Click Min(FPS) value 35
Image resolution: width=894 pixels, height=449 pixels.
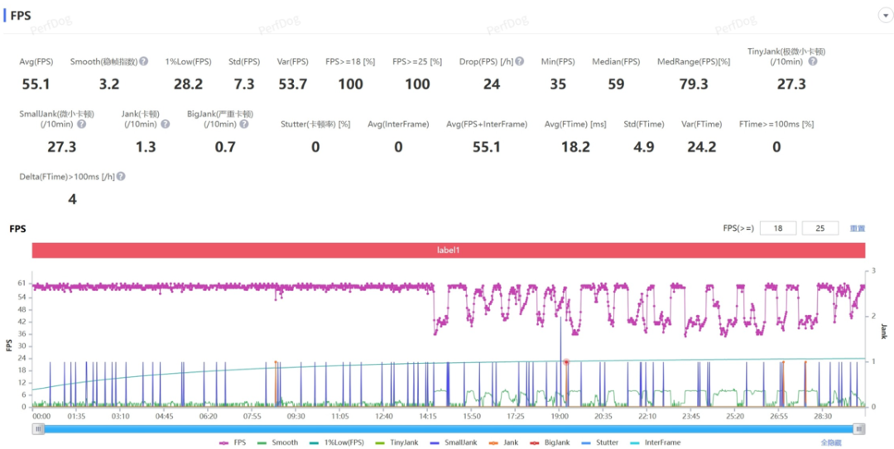pyautogui.click(x=558, y=84)
